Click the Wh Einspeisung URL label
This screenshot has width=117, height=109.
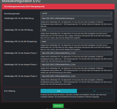[20, 42]
